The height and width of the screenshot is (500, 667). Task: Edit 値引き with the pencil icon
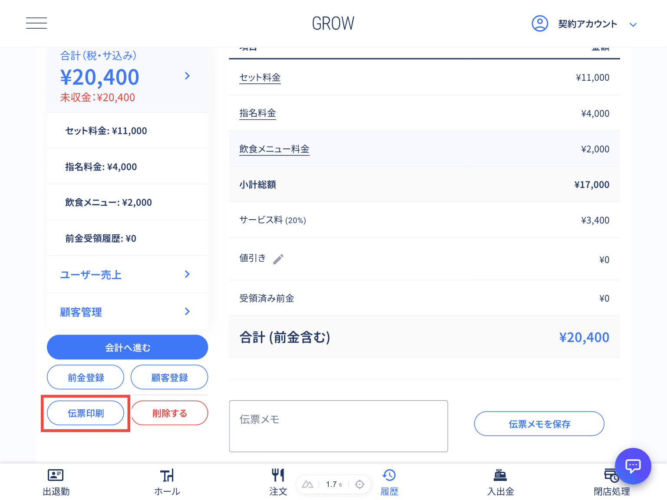click(x=278, y=259)
